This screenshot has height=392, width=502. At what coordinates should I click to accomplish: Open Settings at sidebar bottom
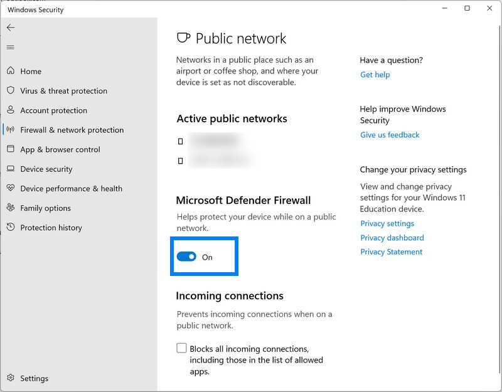point(34,378)
